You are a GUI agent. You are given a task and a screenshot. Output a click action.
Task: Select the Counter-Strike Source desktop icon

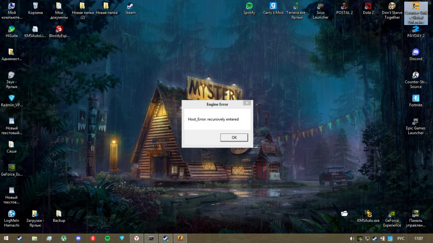(x=416, y=80)
